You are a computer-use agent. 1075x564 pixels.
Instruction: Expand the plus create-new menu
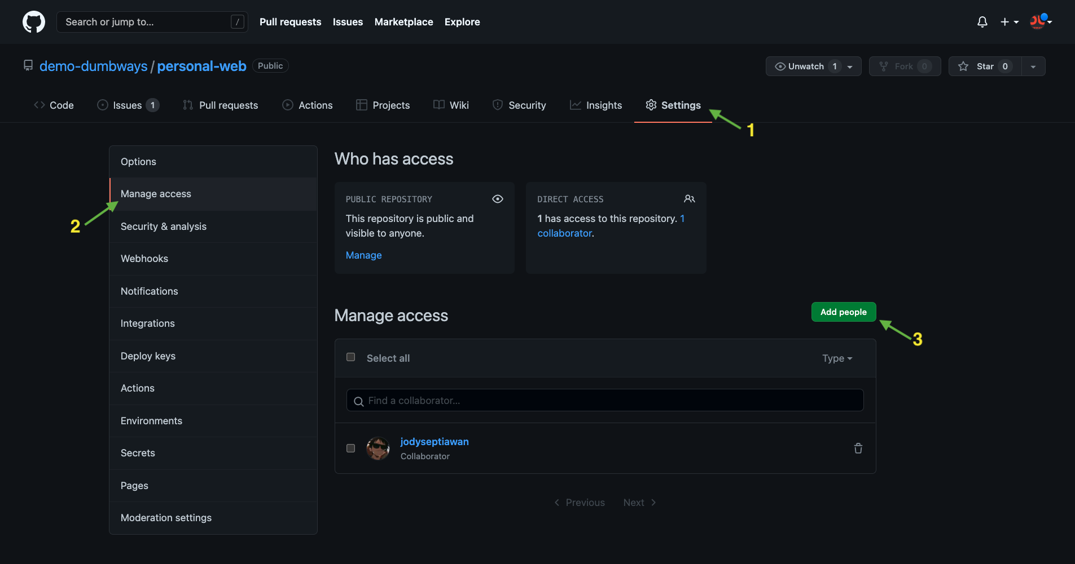1009,22
